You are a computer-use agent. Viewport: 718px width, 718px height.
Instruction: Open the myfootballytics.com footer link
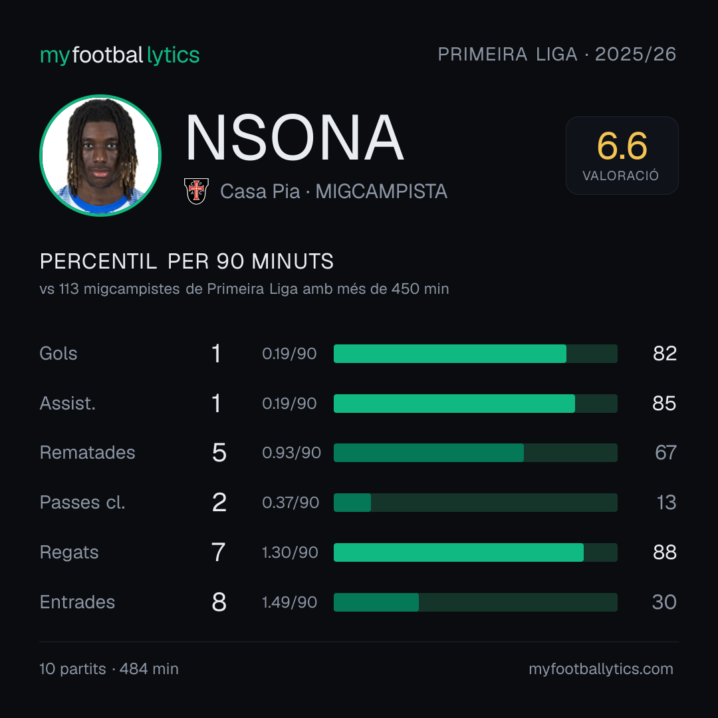pos(601,669)
